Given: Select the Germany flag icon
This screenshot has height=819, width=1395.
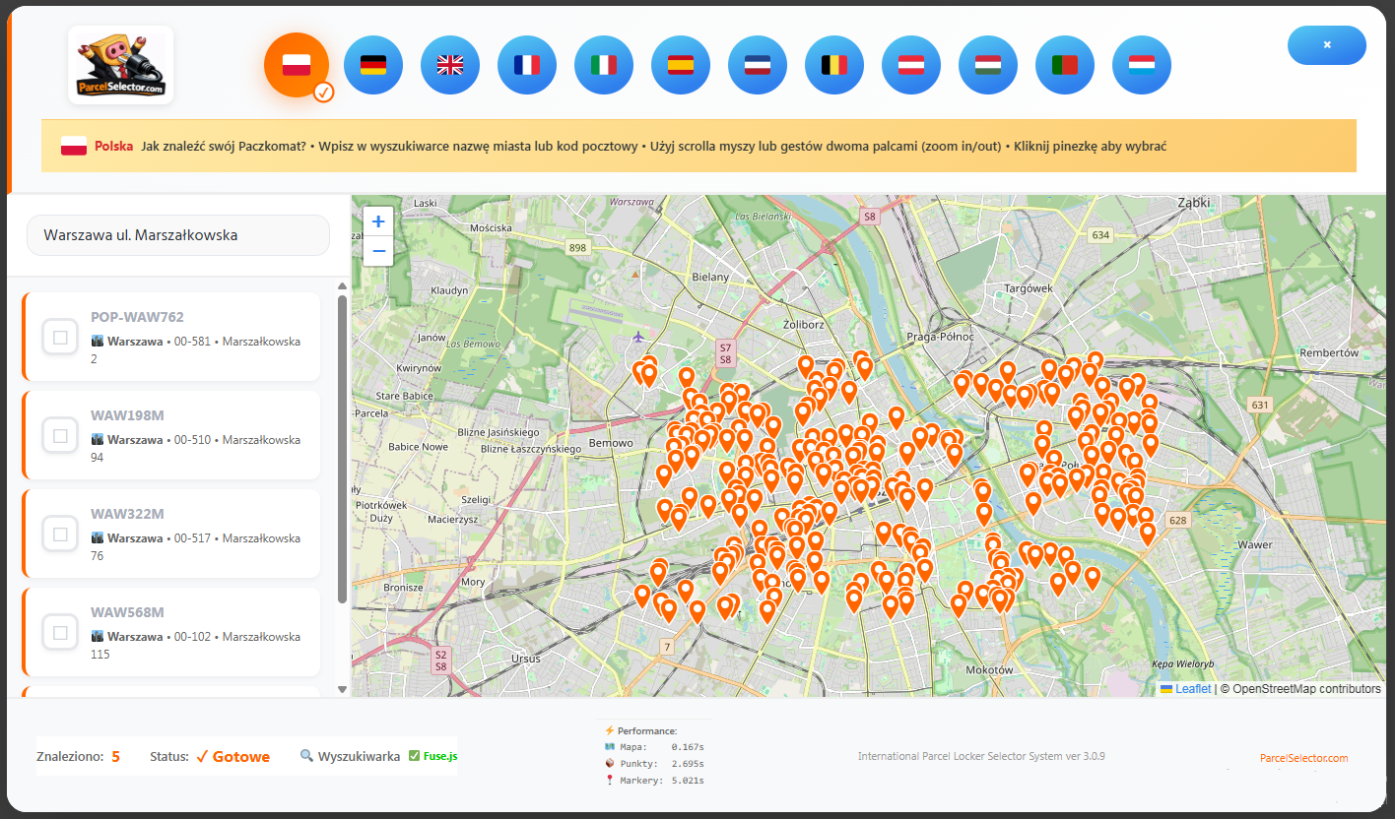Looking at the screenshot, I should click(x=373, y=65).
